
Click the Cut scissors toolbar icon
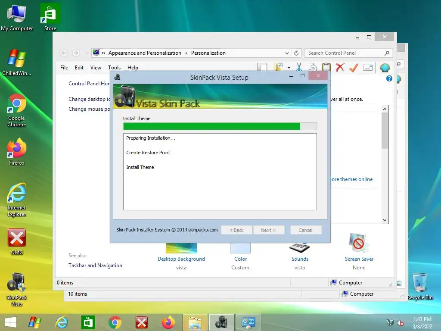click(299, 67)
